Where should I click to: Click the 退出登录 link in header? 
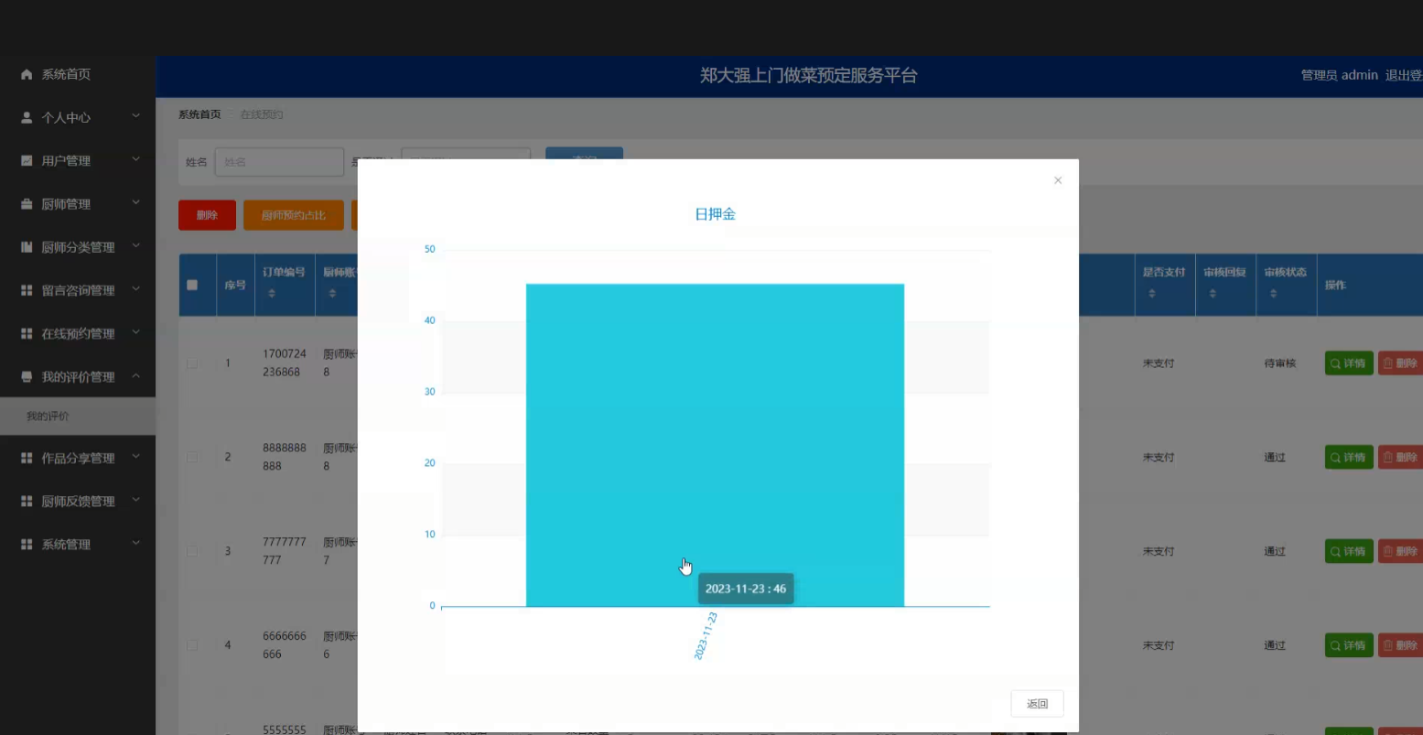pos(1404,75)
